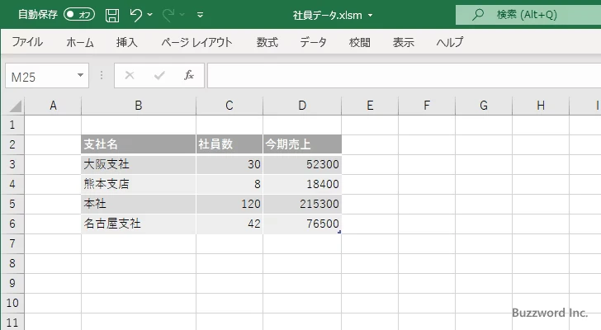Switch to the 表示 tab
Image resolution: width=601 pixels, height=330 pixels.
click(403, 42)
